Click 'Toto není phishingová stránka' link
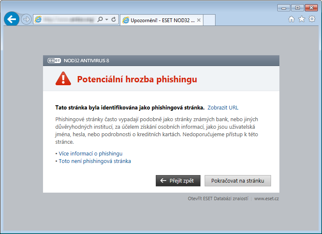Image resolution: width=322 pixels, height=234 pixels. point(95,161)
